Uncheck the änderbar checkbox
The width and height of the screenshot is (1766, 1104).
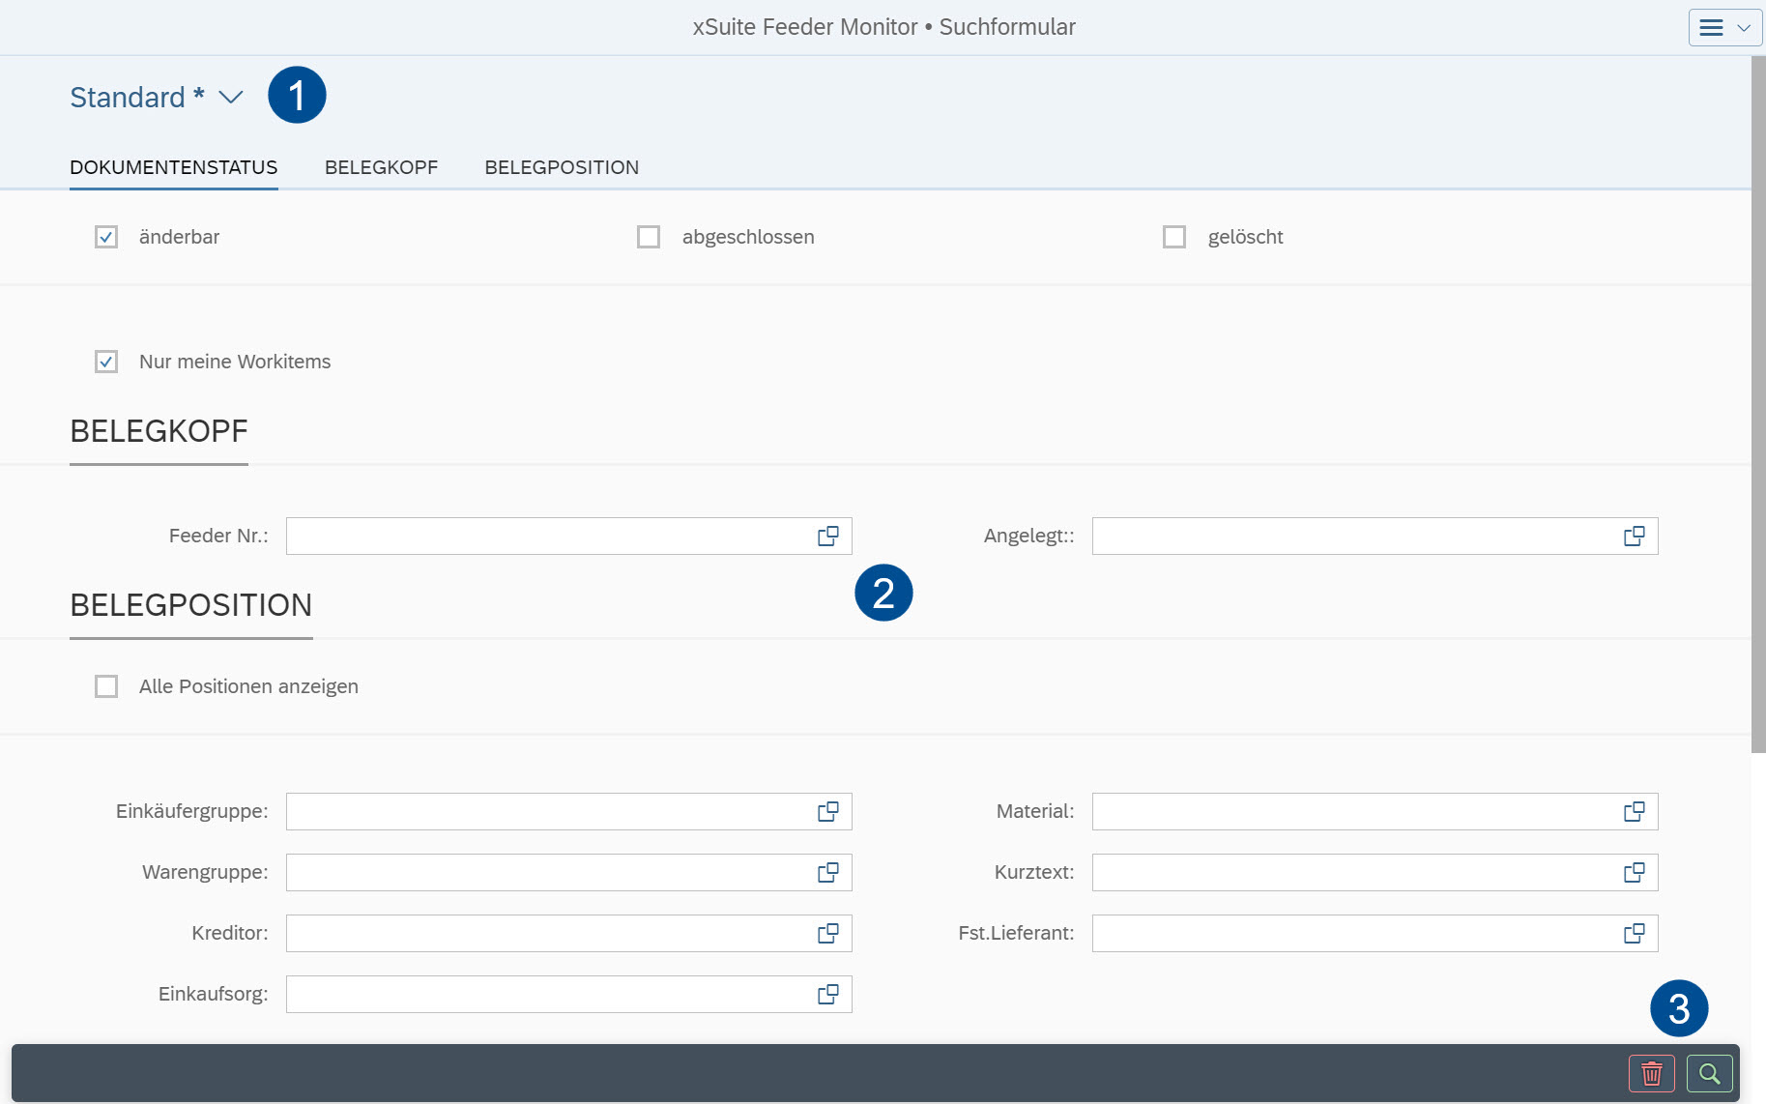(106, 236)
